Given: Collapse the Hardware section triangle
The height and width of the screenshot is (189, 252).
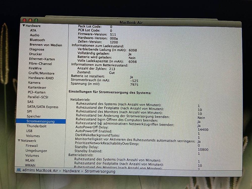Looking at the screenshot, I should click(24, 25).
